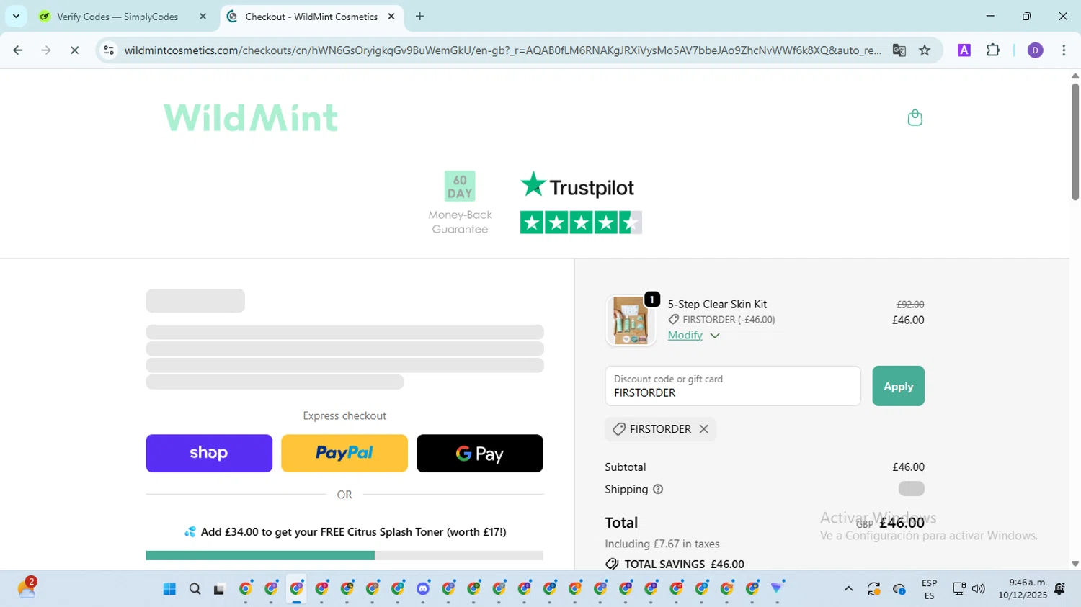Screen dimensions: 1081x607
Task: Go back to the previous page
Action: point(18,50)
